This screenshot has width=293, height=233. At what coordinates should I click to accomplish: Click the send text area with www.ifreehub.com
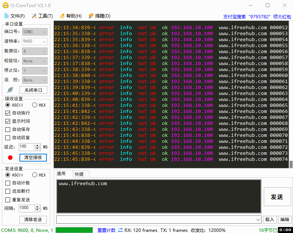pyautogui.click(x=158, y=196)
